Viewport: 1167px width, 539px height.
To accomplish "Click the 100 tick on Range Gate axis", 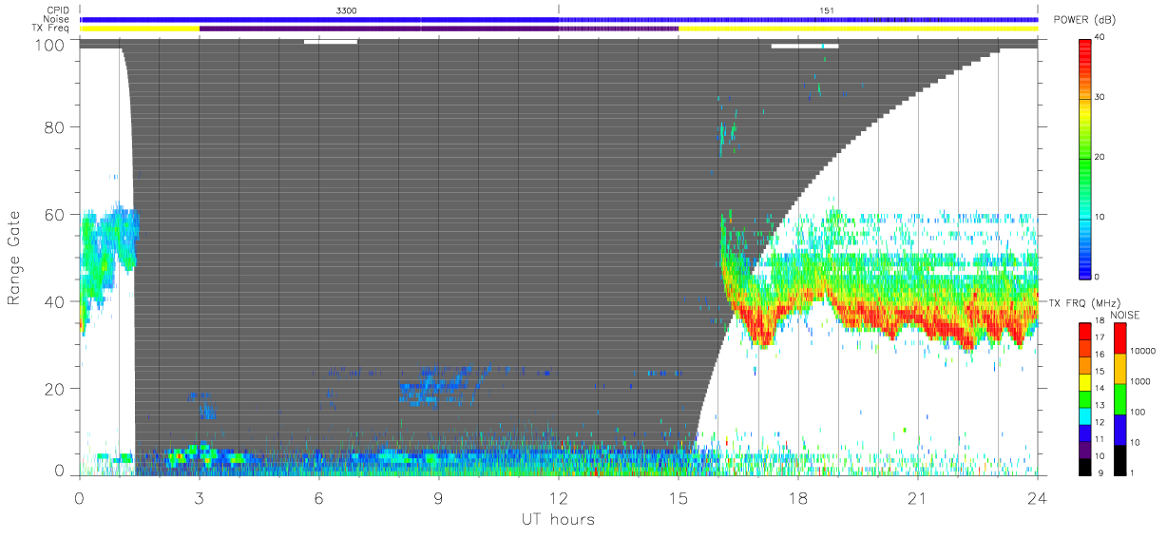I will [51, 45].
